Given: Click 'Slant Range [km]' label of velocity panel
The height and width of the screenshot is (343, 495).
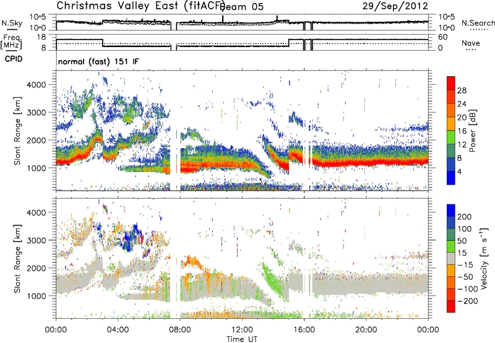Looking at the screenshot, I should click(17, 258).
